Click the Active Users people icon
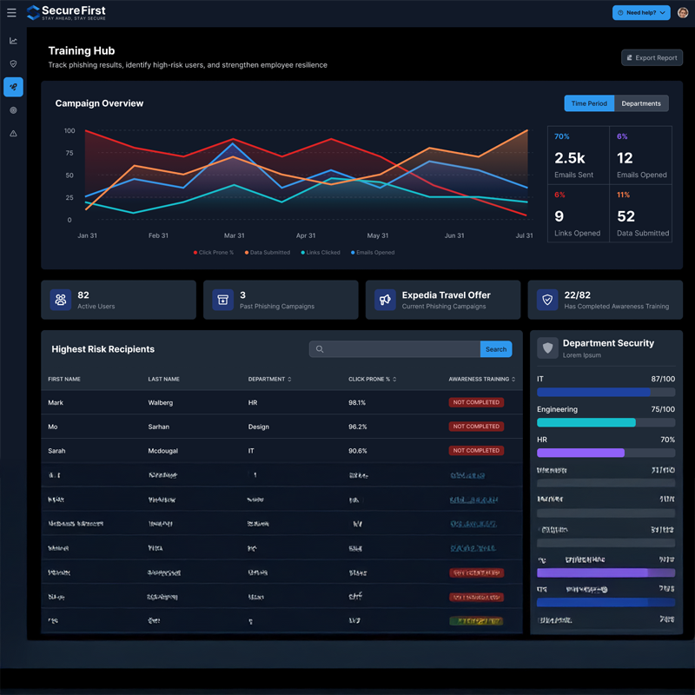Viewport: 695px width, 695px height. [x=60, y=300]
